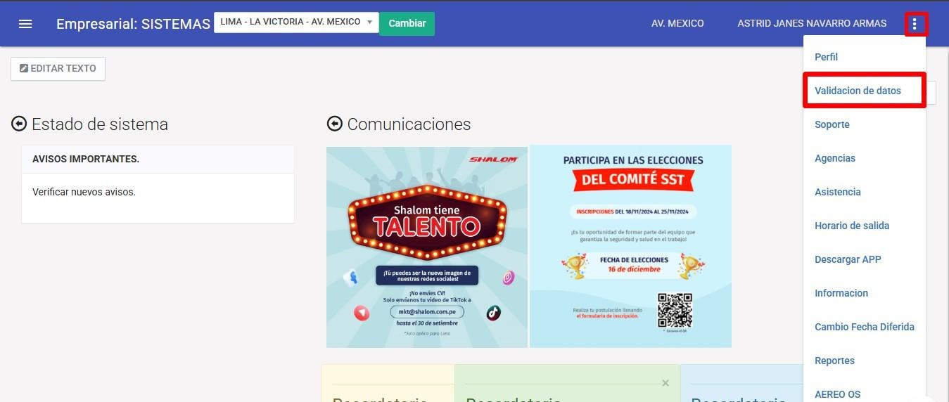949x402 pixels.
Task: Open the Asistencia option
Action: (x=838, y=192)
